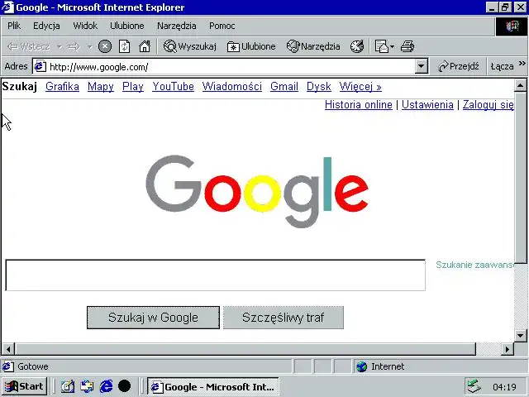Click the Refresh page toolbar icon
The image size is (529, 397).
coord(124,46)
